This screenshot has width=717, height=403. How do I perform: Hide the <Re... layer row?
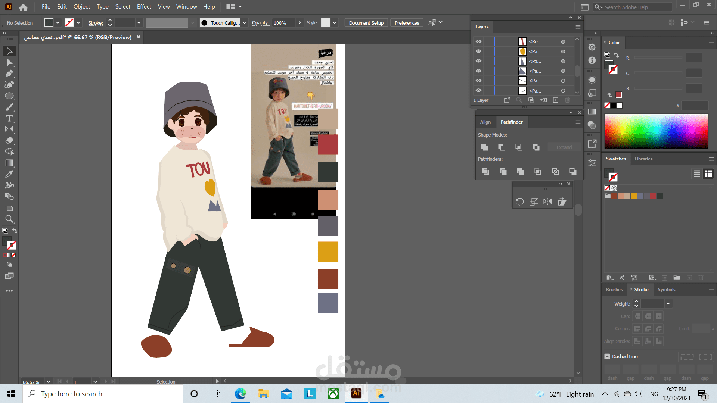tap(478, 41)
